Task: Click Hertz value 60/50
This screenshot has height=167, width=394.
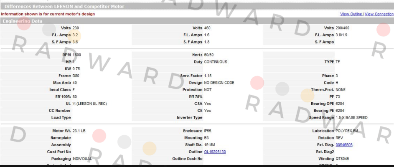Action: pos(209,55)
